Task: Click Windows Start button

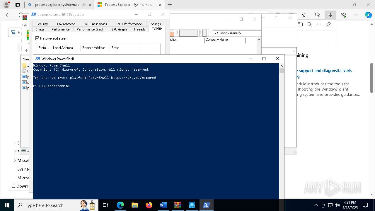Action: 7,205
